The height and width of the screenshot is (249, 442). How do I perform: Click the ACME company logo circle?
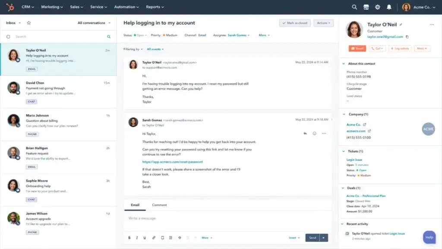click(428, 129)
